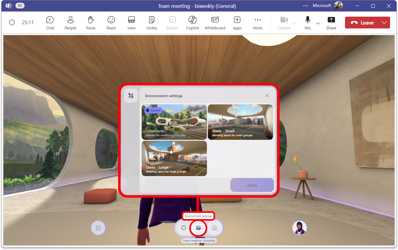Open the Chat panel
Image resolution: width=398 pixels, height=250 pixels.
(x=50, y=22)
